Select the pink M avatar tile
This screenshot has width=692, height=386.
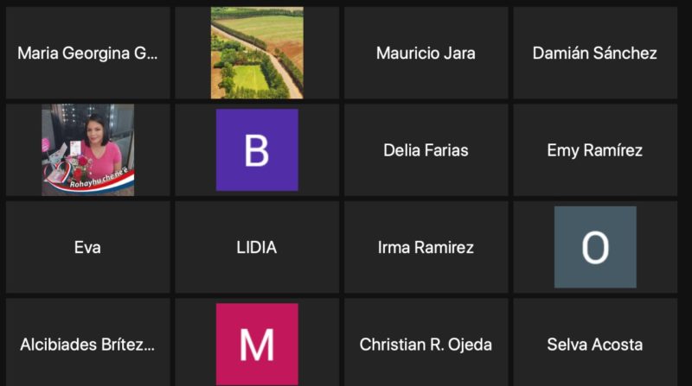pos(257,342)
